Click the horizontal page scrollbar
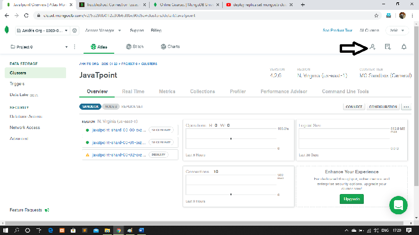419x235 pixels. (204, 223)
